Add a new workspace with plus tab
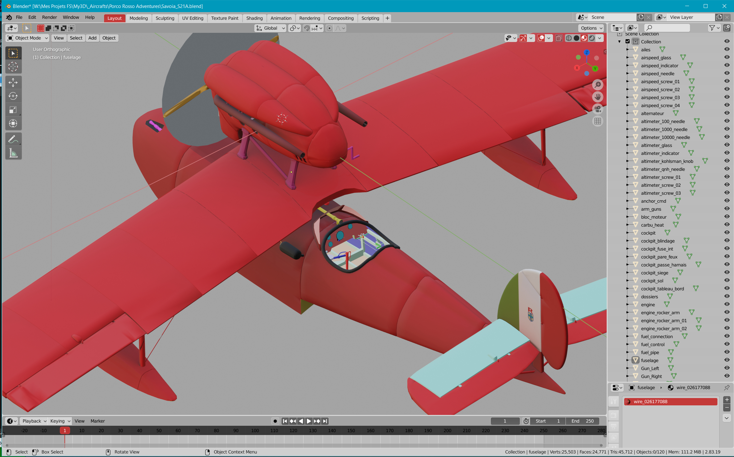Image resolution: width=734 pixels, height=457 pixels. pyautogui.click(x=387, y=18)
